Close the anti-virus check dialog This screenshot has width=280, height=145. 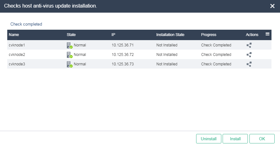point(272,6)
